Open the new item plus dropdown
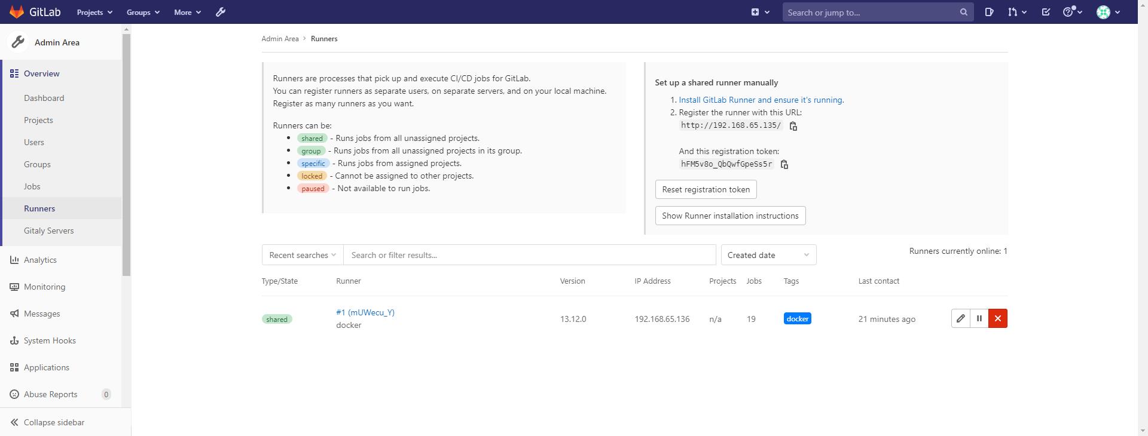Viewport: 1148px width, 436px height. pyautogui.click(x=760, y=12)
